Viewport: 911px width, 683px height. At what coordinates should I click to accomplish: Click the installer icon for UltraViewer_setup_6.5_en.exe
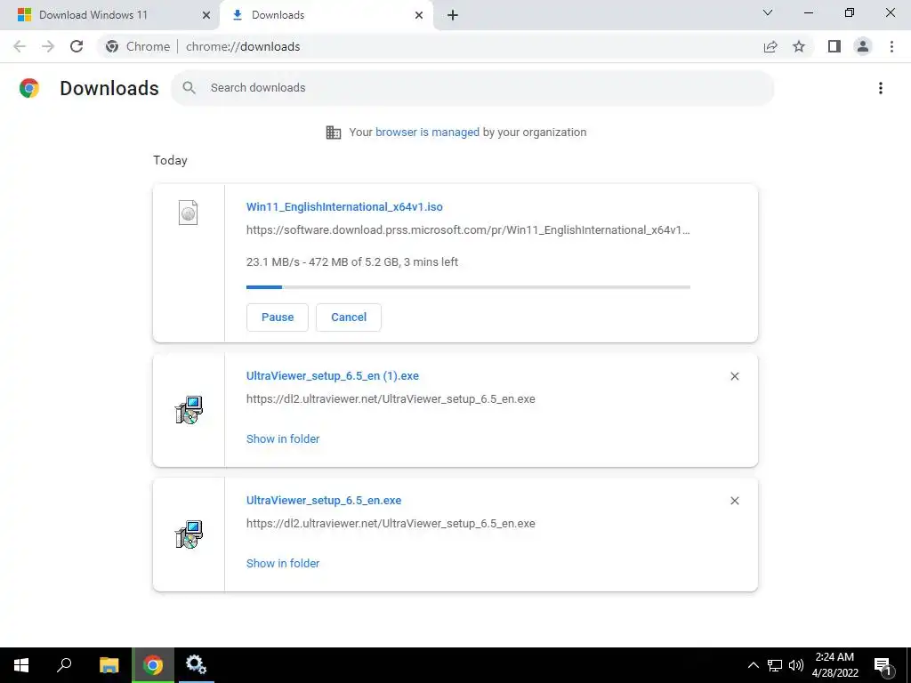tap(189, 534)
